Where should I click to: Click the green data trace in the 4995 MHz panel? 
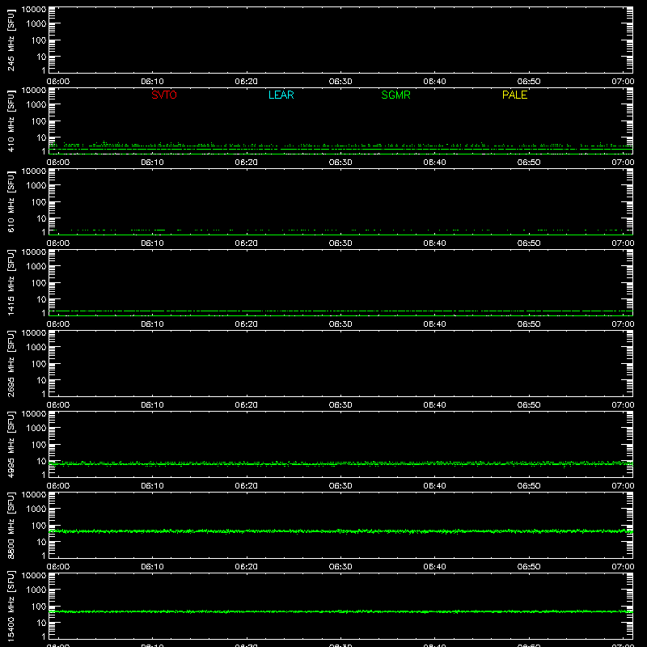coord(340,463)
